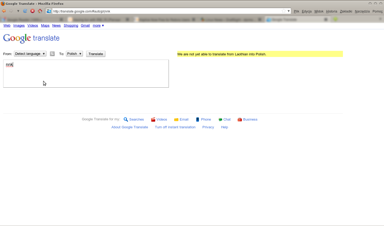Open the Gmail link
This screenshot has height=226, width=384.
click(85, 26)
